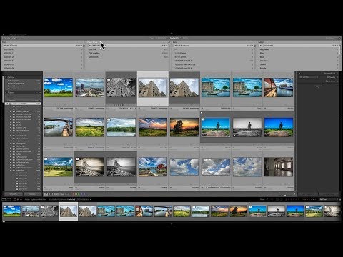Apply the yellow color label swatch
This screenshot has width=343, height=257.
tap(76, 194)
